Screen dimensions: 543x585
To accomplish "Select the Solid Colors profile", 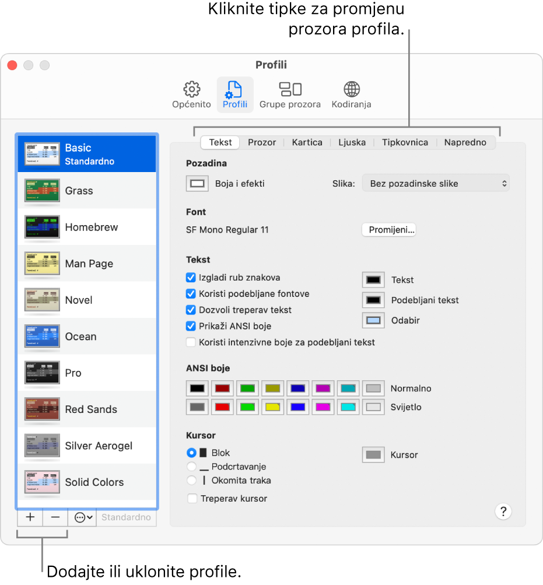I will (87, 482).
